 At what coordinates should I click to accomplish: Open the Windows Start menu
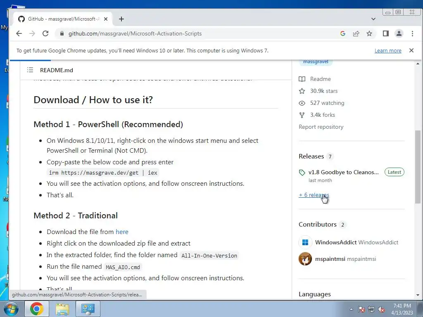tap(11, 309)
